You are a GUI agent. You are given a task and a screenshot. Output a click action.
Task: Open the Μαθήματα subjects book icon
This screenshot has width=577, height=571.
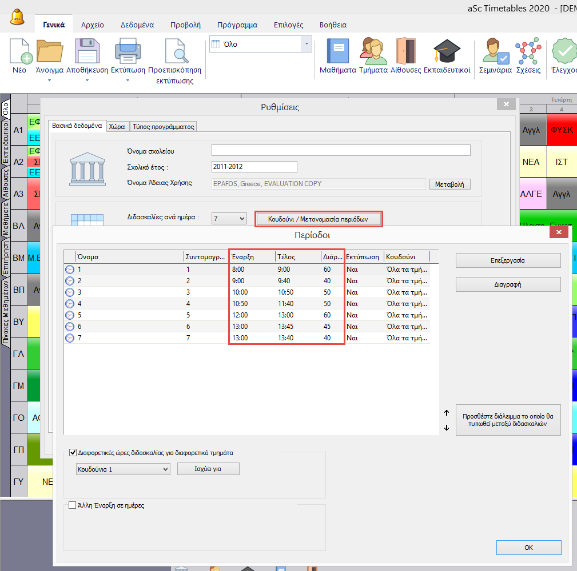pyautogui.click(x=337, y=51)
